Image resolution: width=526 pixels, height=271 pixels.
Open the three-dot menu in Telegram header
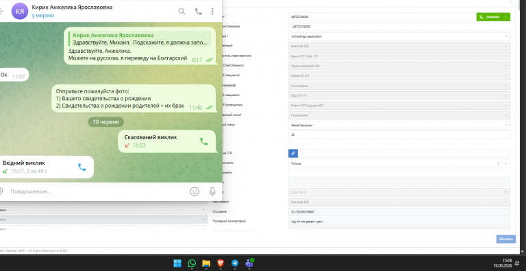click(212, 12)
